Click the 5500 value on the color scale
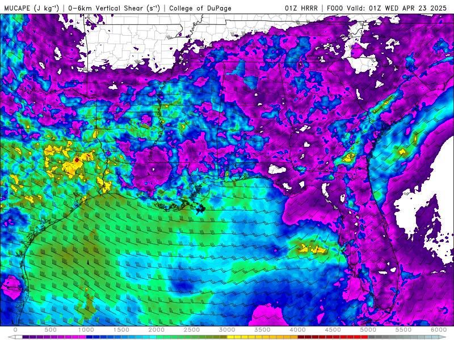The width and height of the screenshot is (454, 340). [x=403, y=330]
